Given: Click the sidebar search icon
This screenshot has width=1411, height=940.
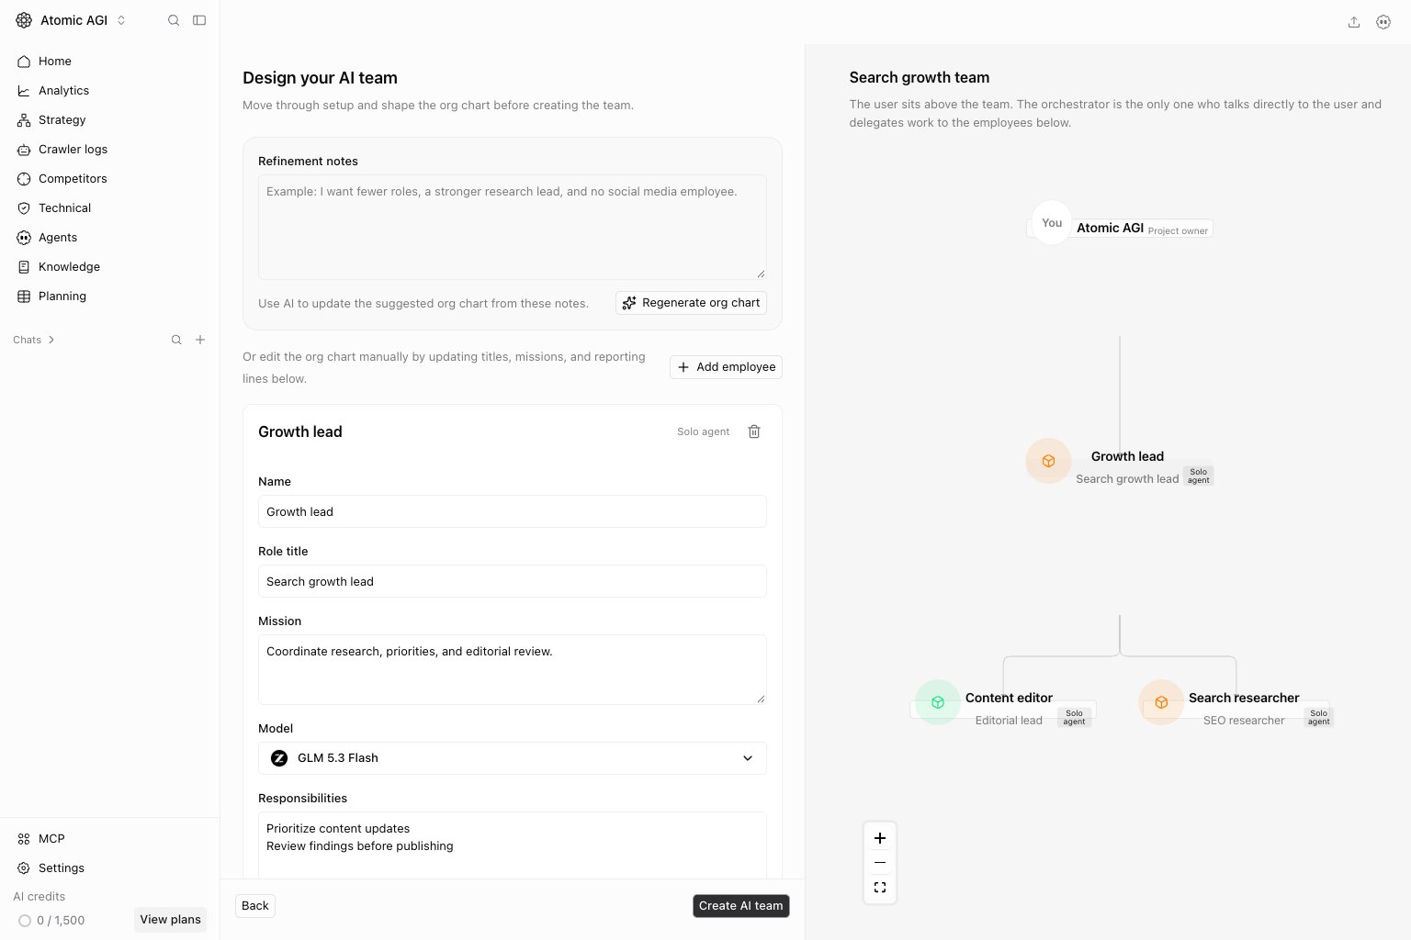Looking at the screenshot, I should tap(174, 20).
